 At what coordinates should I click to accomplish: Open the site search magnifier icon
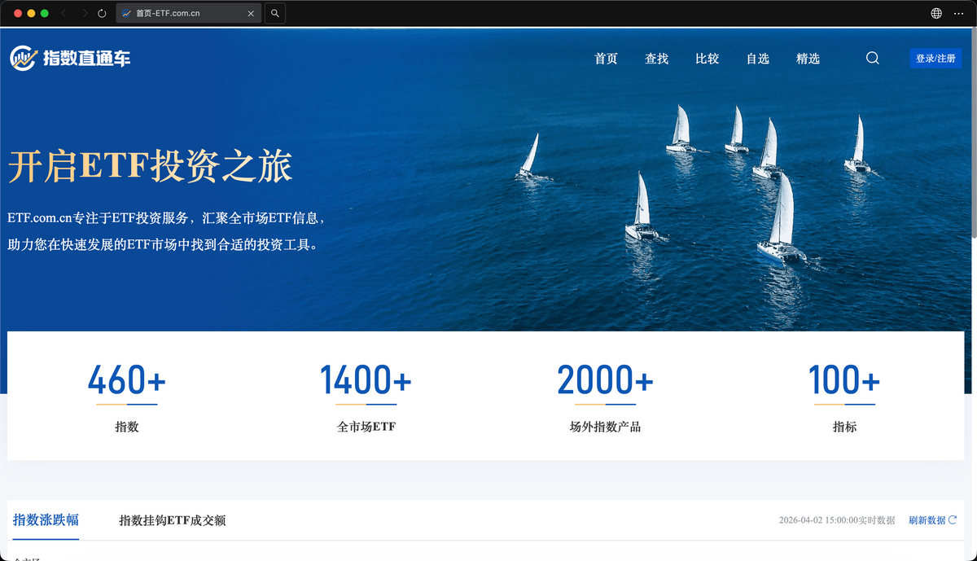point(872,58)
